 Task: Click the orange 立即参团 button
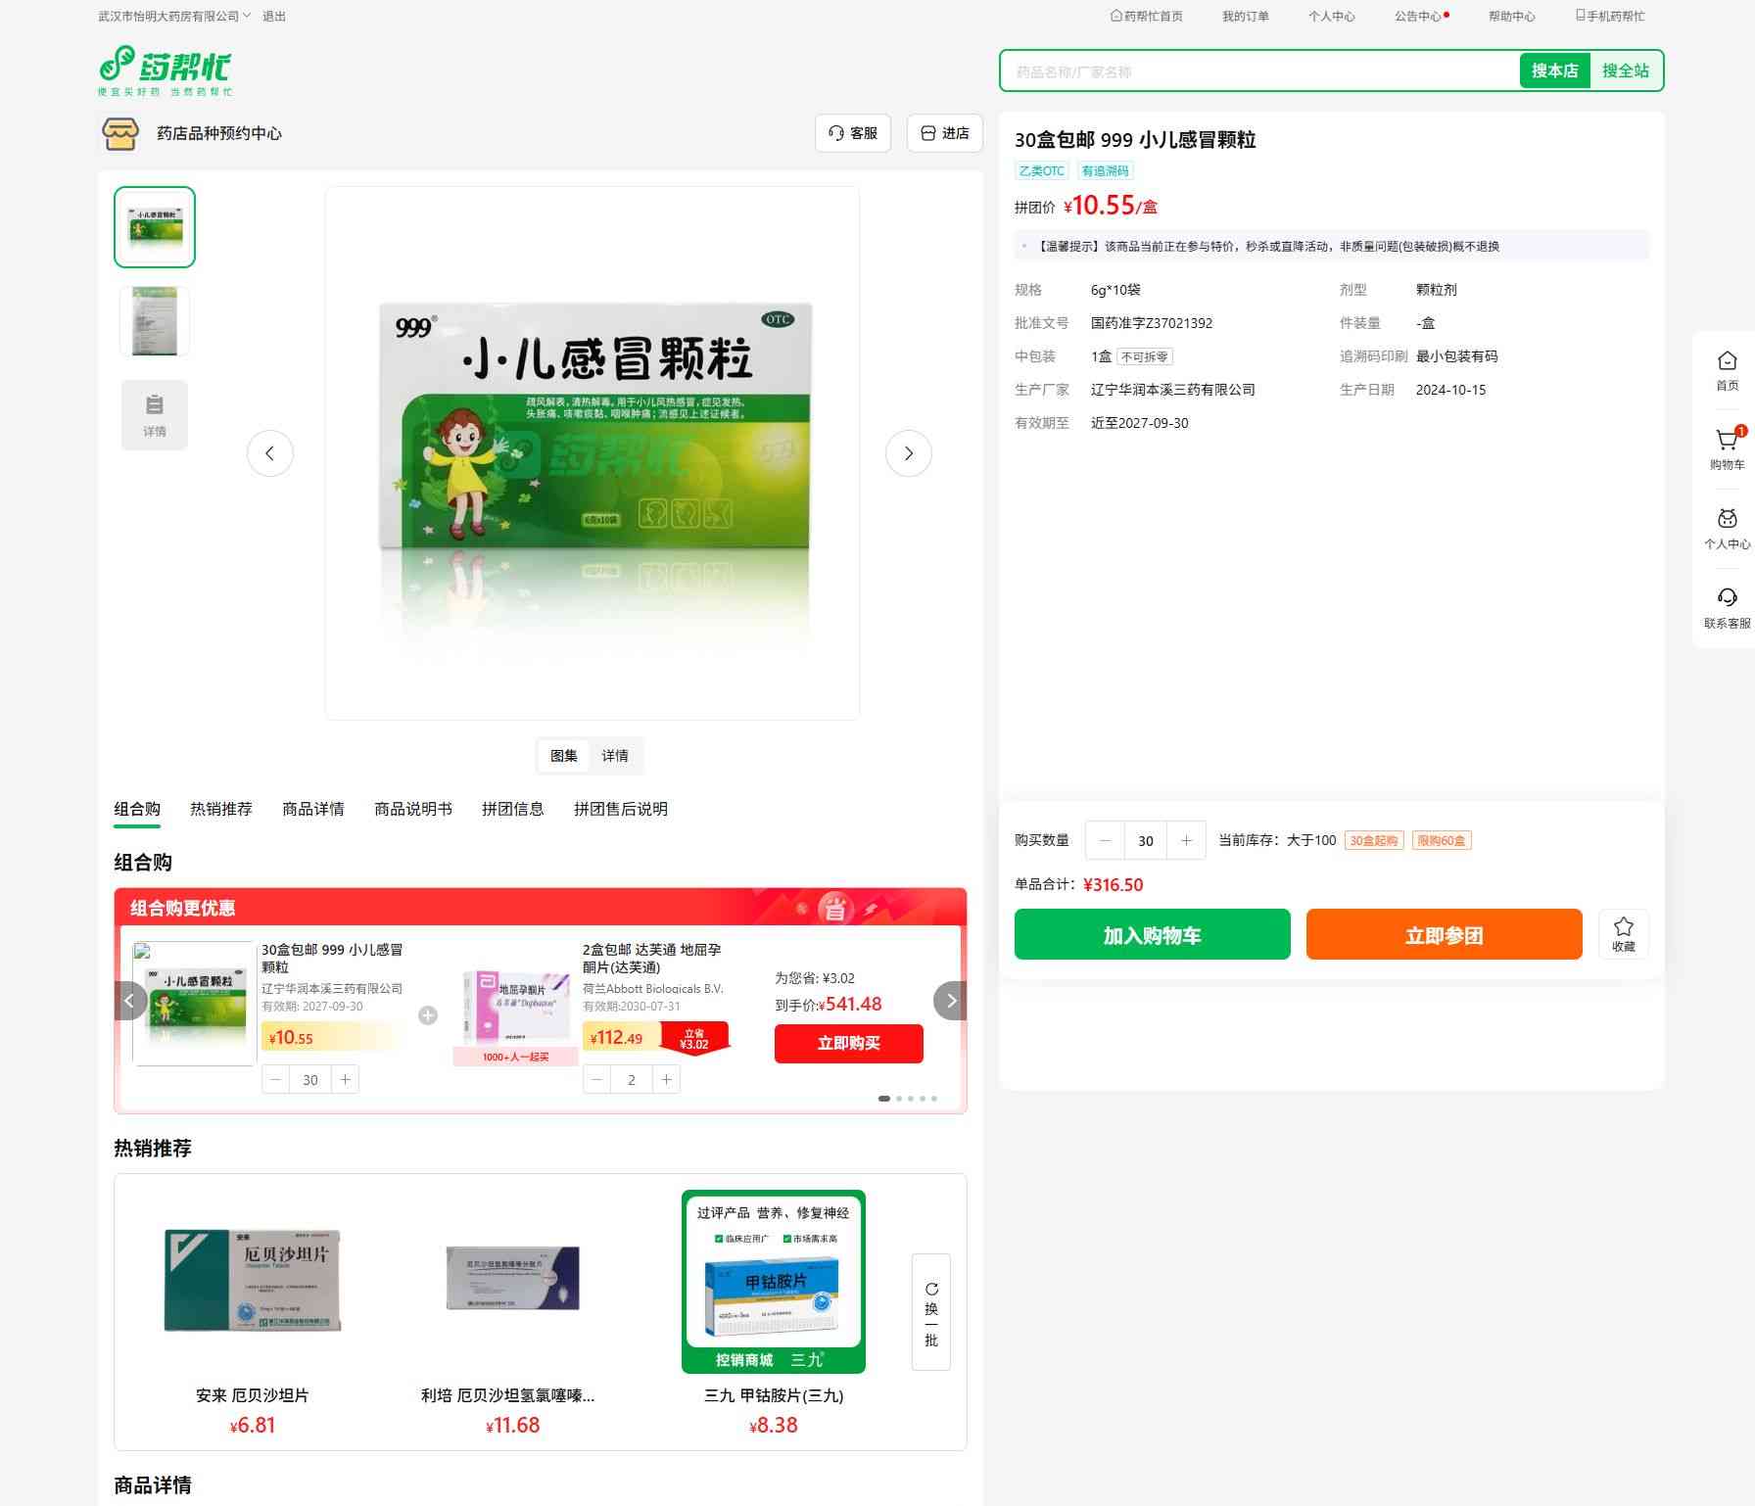[x=1444, y=934]
